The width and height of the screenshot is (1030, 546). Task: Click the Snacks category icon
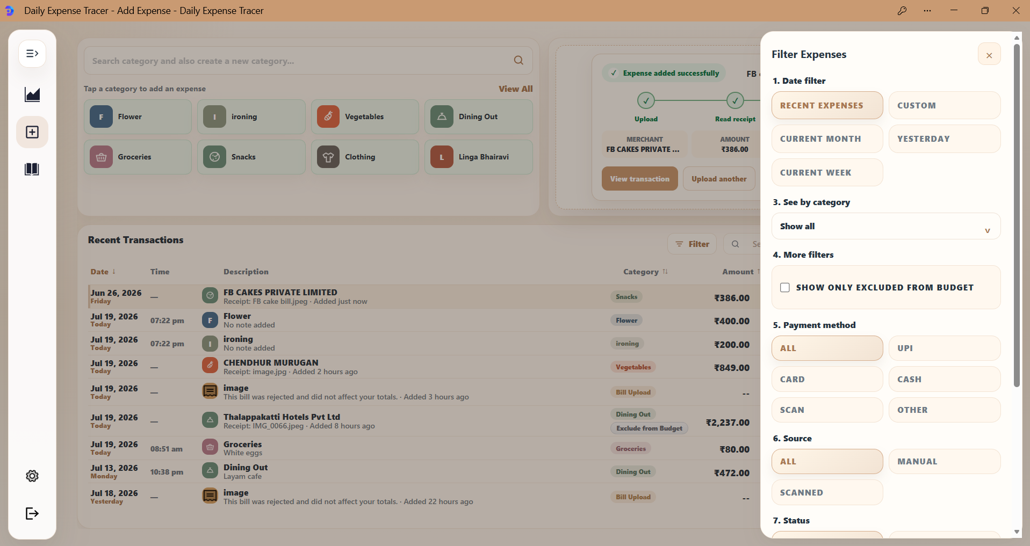click(214, 157)
